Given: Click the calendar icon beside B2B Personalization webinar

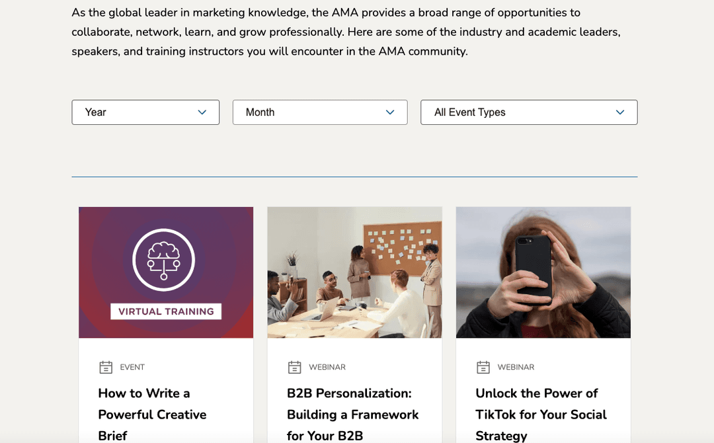Looking at the screenshot, I should point(295,366).
